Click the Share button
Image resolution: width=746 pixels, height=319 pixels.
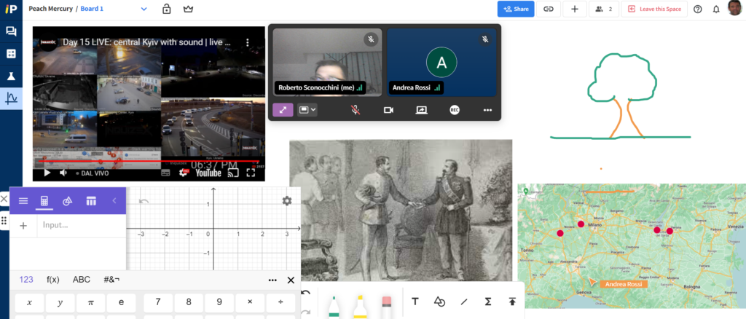[516, 9]
